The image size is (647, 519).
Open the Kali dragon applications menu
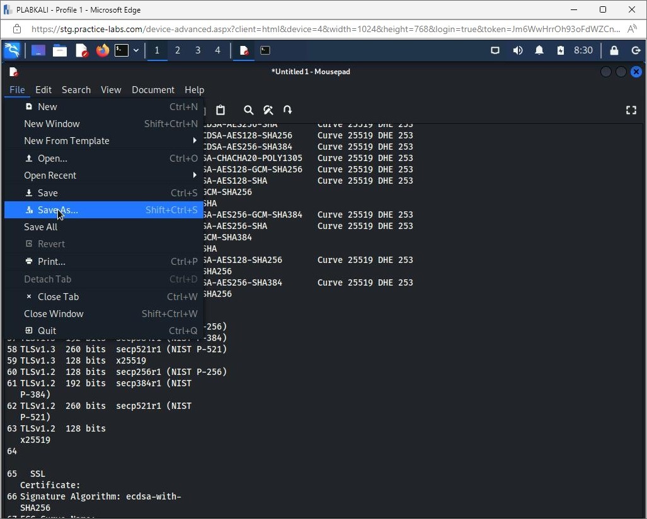tap(12, 50)
